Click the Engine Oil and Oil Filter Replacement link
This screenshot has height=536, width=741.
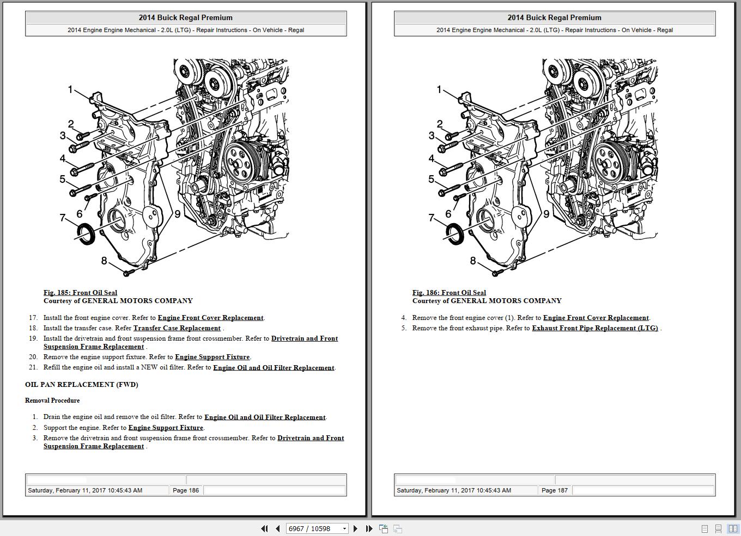click(x=274, y=367)
